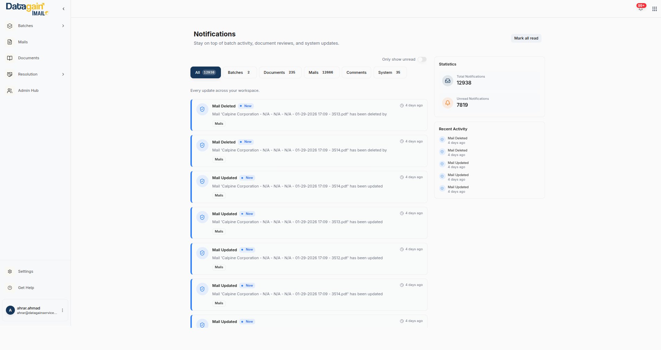This screenshot has height=350, width=661.
Task: Click the Get Help question mark icon
Action: click(x=10, y=288)
